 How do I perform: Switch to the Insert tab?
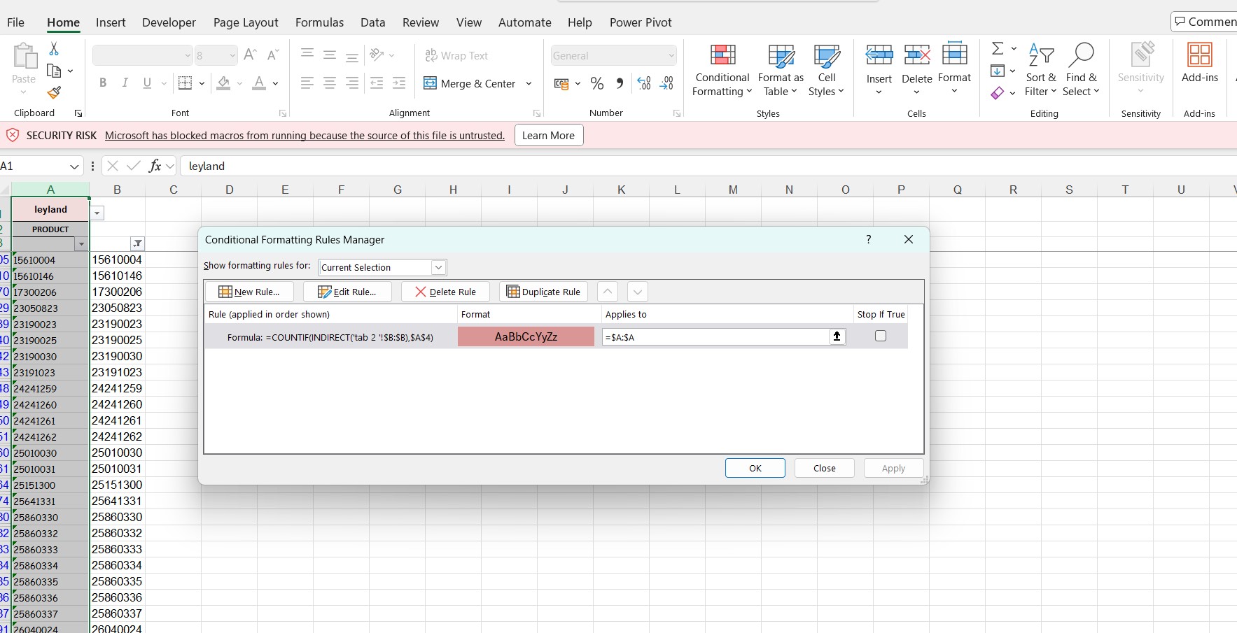coord(111,22)
